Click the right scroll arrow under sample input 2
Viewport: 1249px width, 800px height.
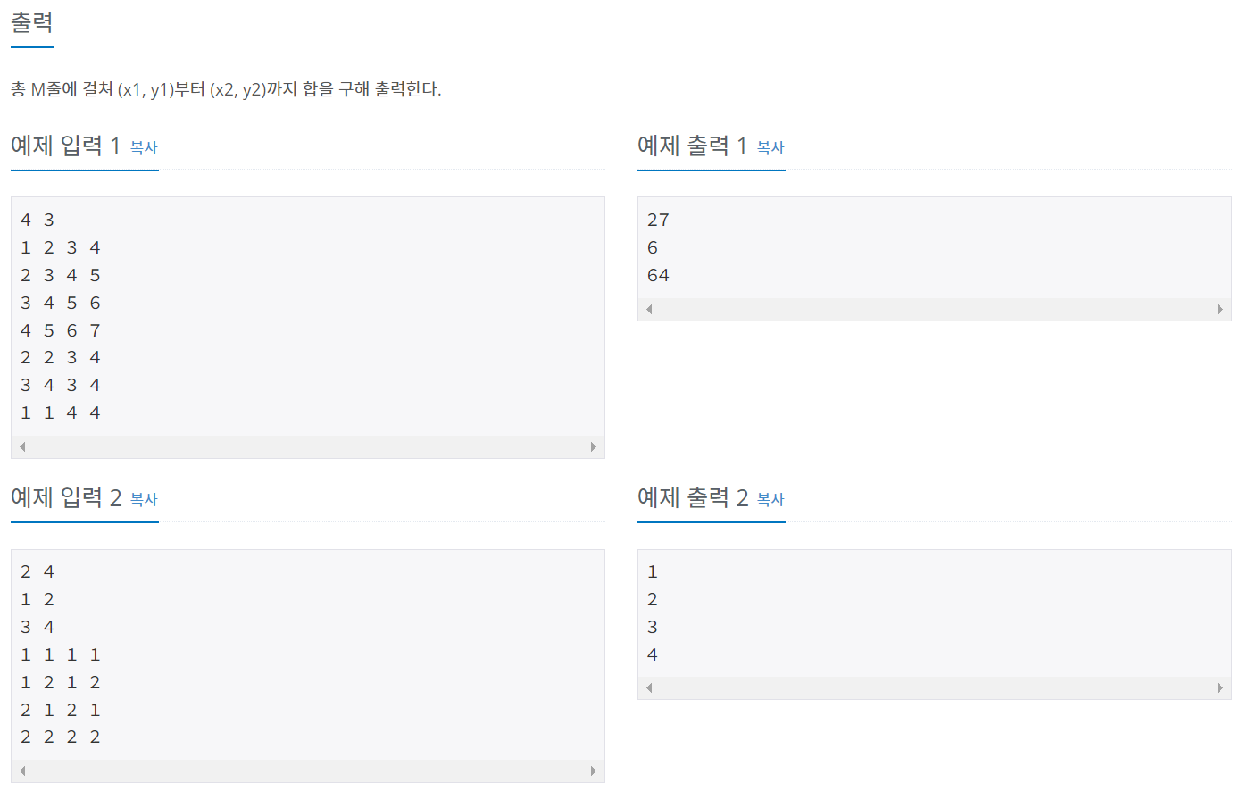(x=594, y=770)
